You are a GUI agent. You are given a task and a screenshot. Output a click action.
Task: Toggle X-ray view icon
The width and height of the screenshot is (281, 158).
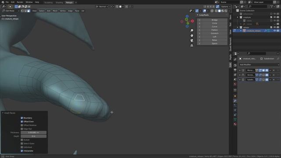[212, 11]
